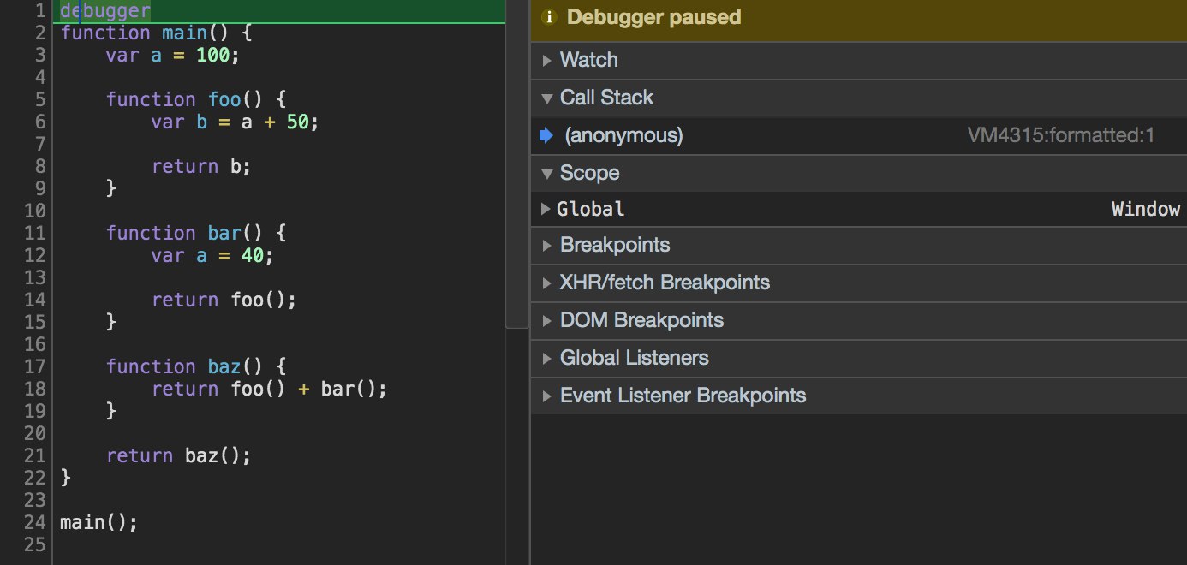The height and width of the screenshot is (565, 1187).
Task: Expand the Global Listeners section arrow
Action: pos(547,359)
